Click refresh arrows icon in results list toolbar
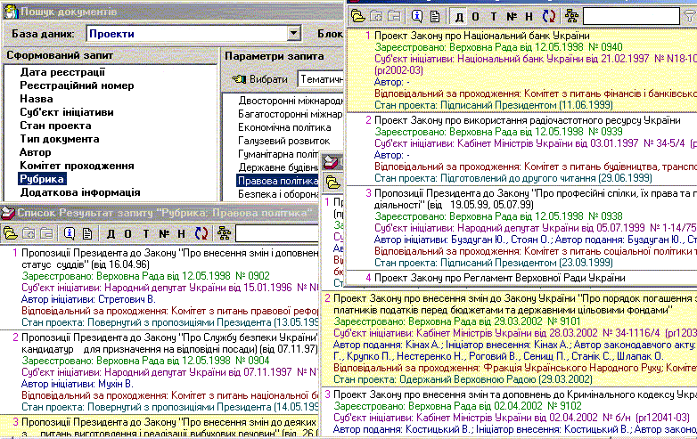697x439 pixels. (201, 233)
